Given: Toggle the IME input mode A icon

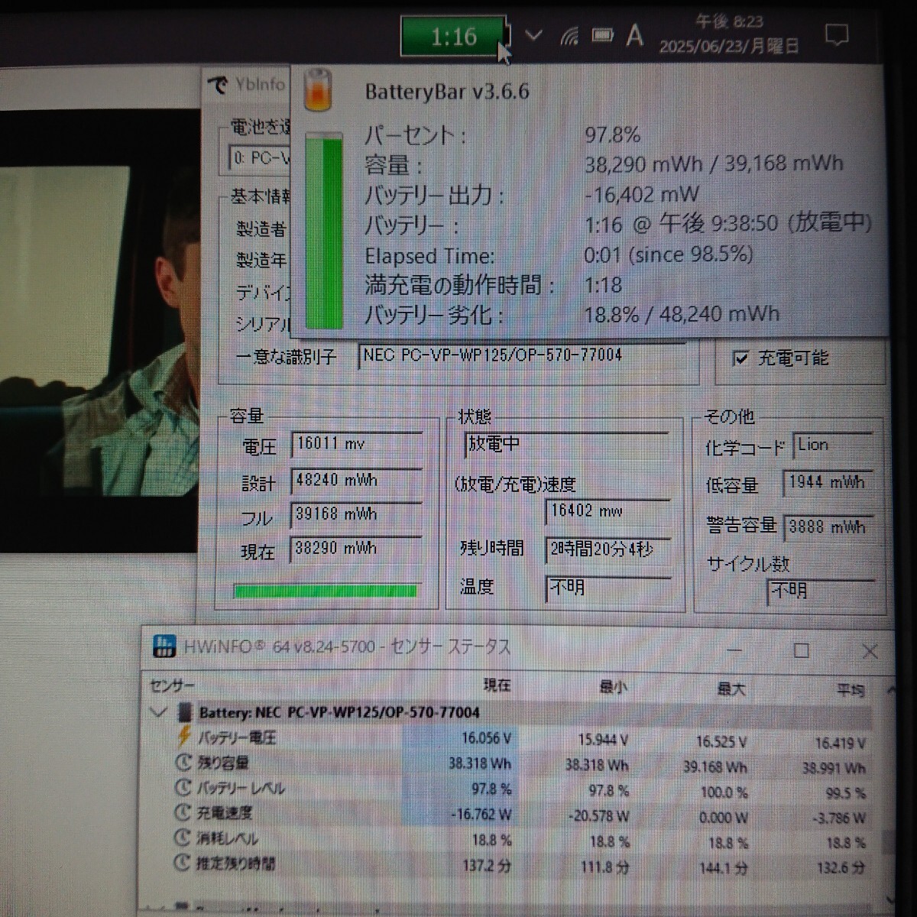Looking at the screenshot, I should (634, 35).
